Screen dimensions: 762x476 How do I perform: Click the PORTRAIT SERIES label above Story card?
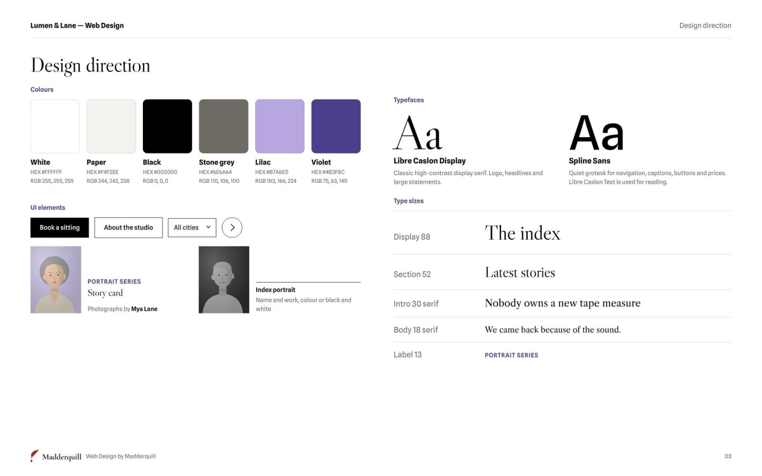click(x=114, y=282)
